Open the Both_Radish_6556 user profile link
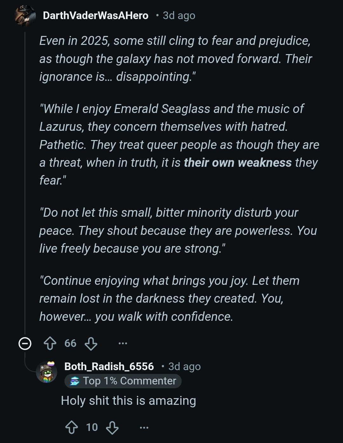The height and width of the screenshot is (443, 343). (x=109, y=366)
